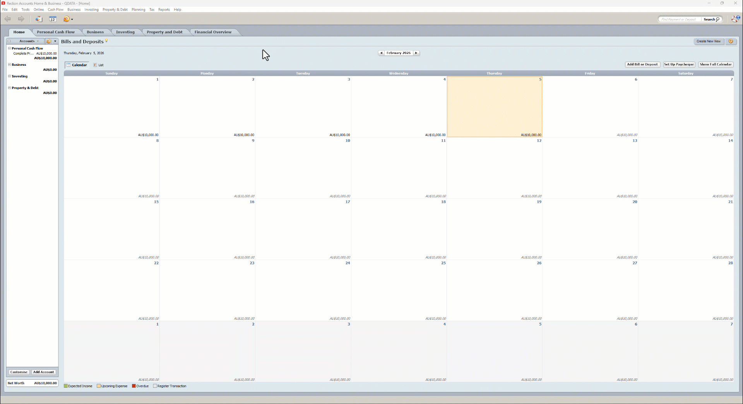Switch to List view of bills

tap(99, 65)
